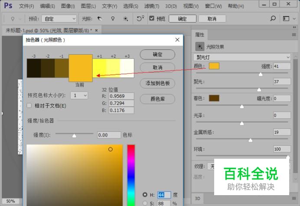The image size is (300, 206).
Task: Close the 未标题-1.psd document tab
Action: coord(96,30)
